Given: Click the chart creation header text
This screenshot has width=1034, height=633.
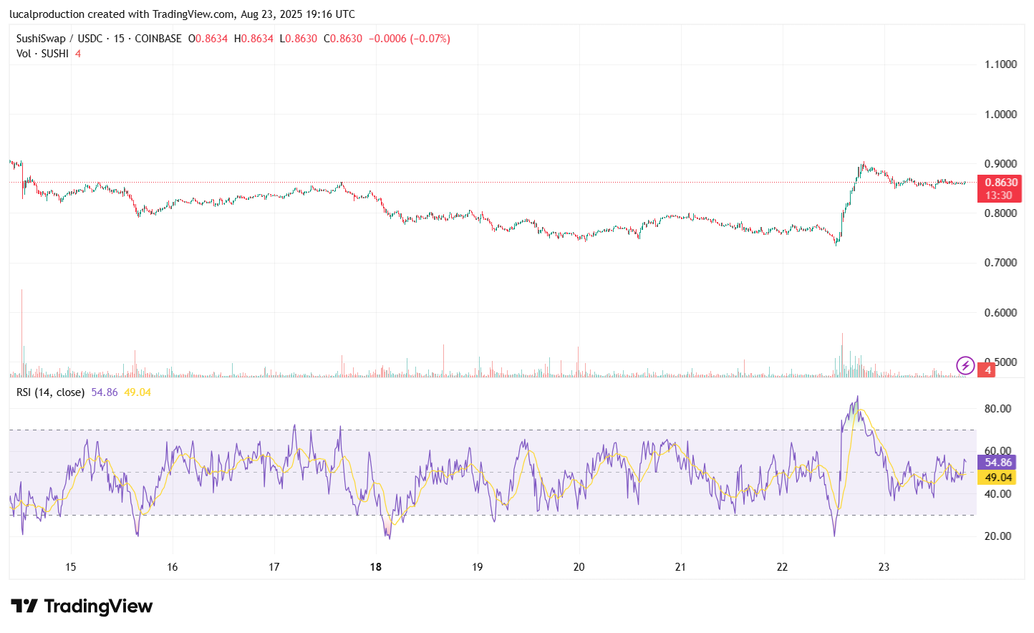Looking at the screenshot, I should coord(182,14).
